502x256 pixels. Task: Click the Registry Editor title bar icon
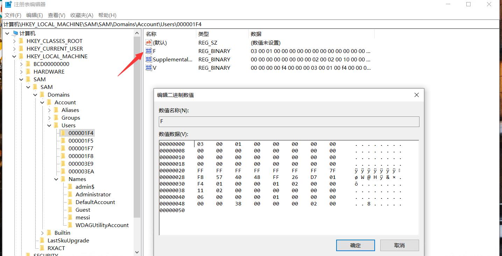(8, 4)
